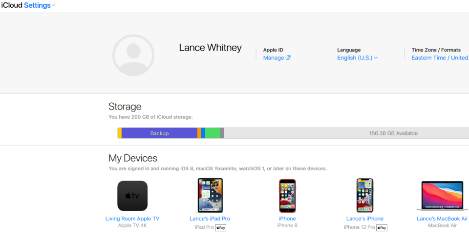Open the Lance's iPhone link
This screenshot has width=469, height=239.
click(x=365, y=219)
